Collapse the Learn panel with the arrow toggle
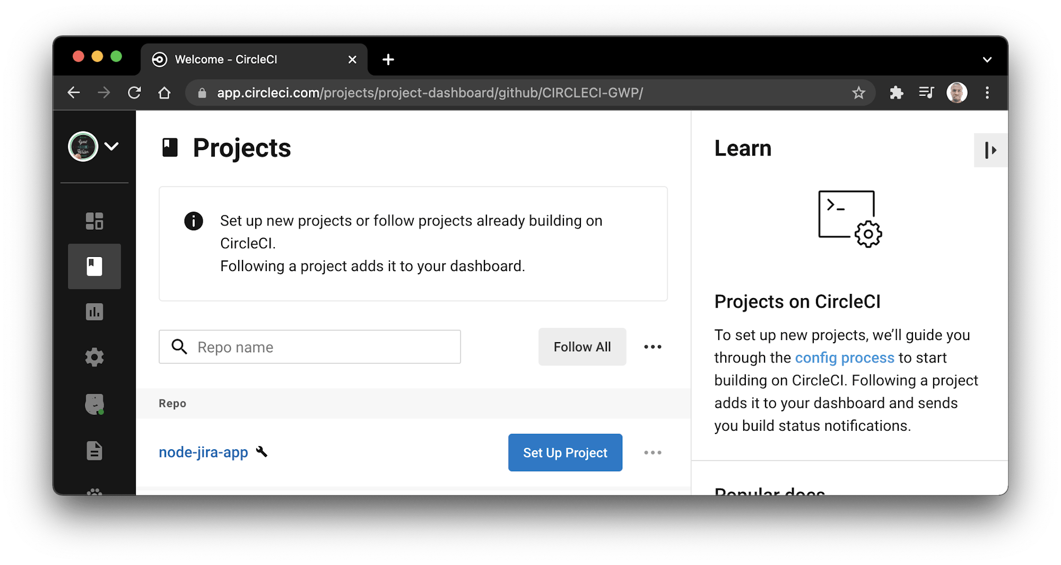1061x565 pixels. tap(990, 150)
